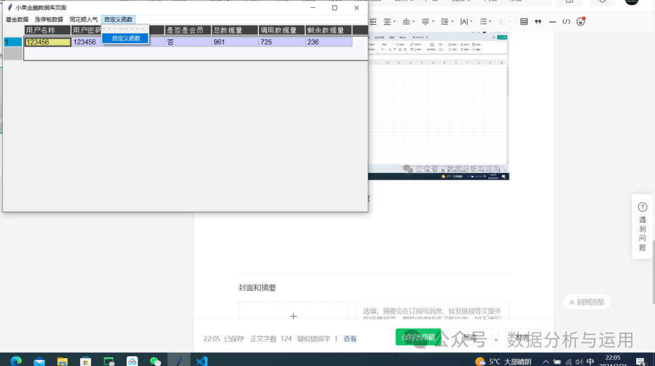This screenshot has width=655, height=366.
Task: Open File Explorer from the taskbar
Action: pos(62,361)
